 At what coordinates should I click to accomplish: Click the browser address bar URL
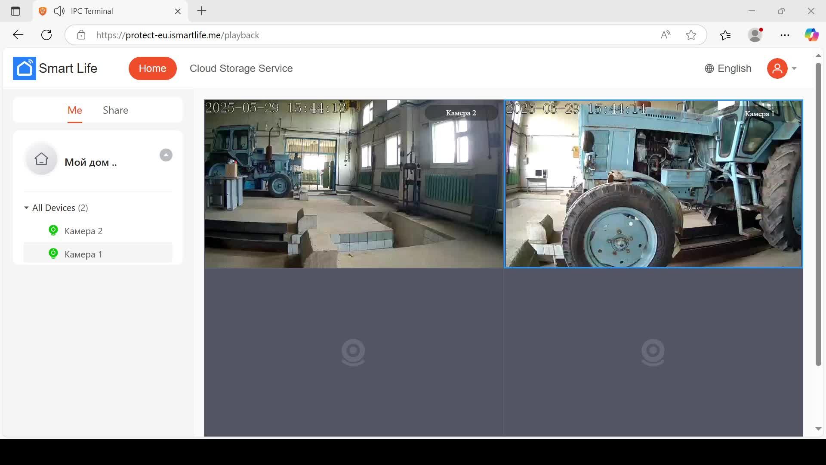click(177, 35)
